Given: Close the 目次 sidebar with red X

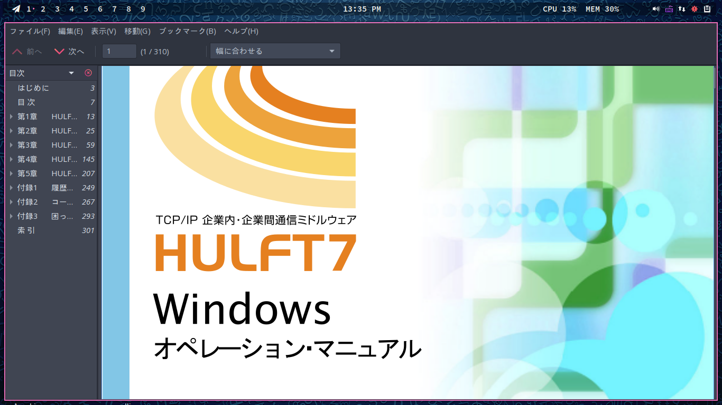Looking at the screenshot, I should pos(88,73).
